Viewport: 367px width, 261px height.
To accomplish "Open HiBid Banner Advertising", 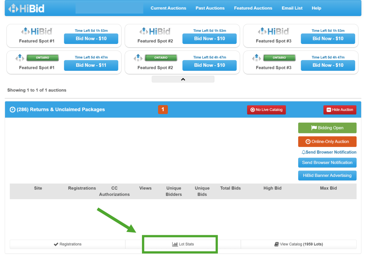I will 327,176.
